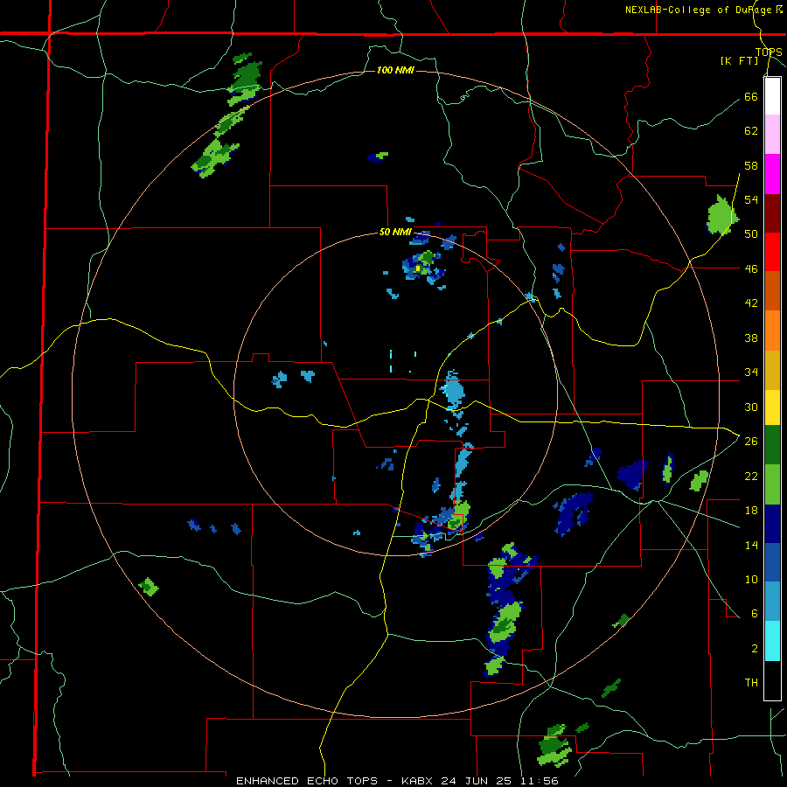This screenshot has width=787, height=787.
Task: Pick the light blue legend swatch
Action: click(772, 602)
